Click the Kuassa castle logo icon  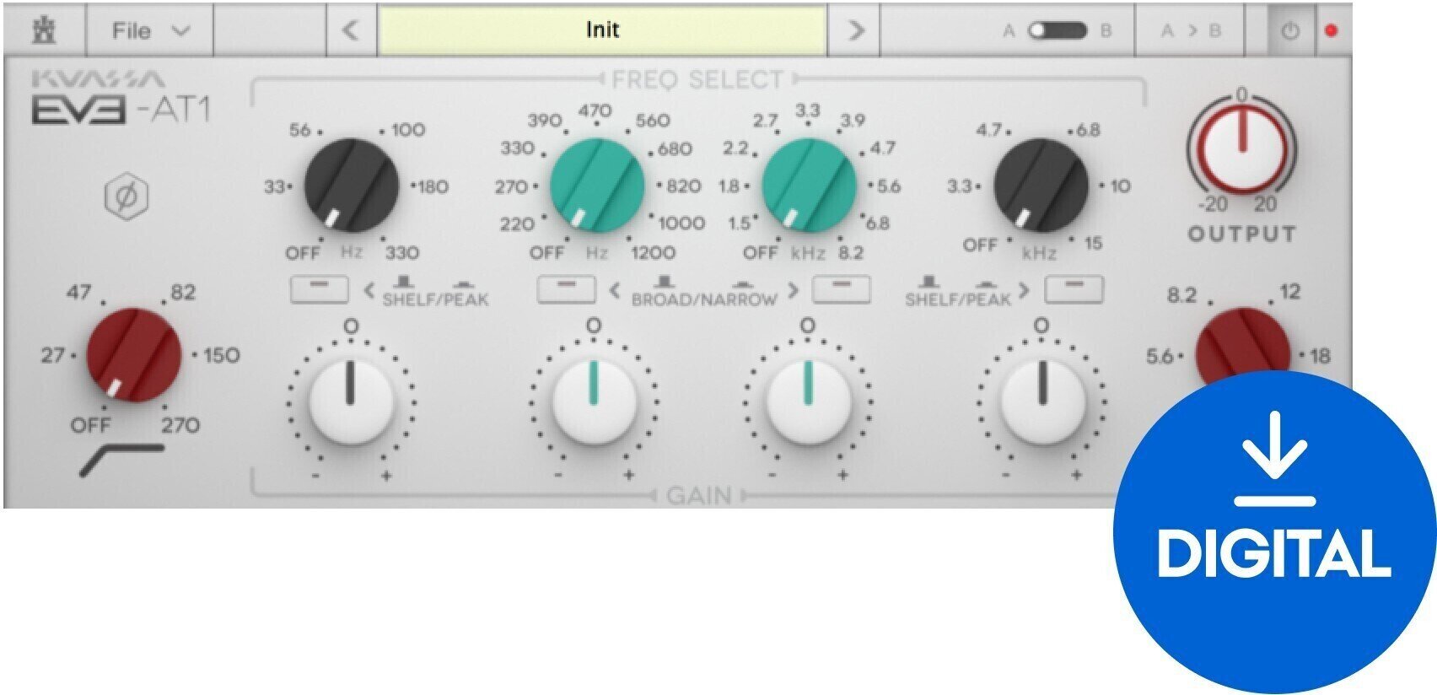[44, 31]
